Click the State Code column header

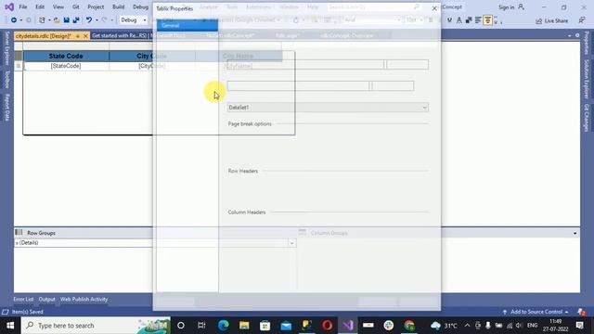(x=66, y=56)
